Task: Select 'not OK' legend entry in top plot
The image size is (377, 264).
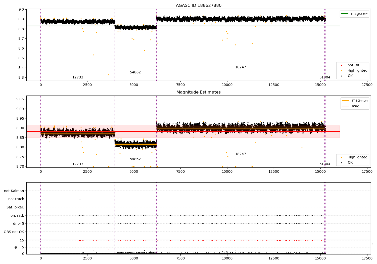Action: [x=353, y=65]
